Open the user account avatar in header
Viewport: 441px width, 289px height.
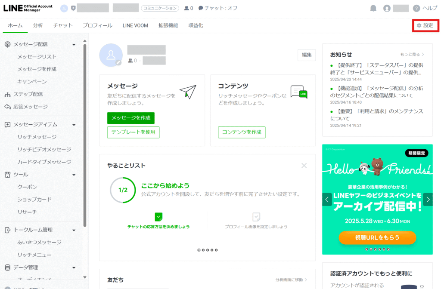pos(387,9)
